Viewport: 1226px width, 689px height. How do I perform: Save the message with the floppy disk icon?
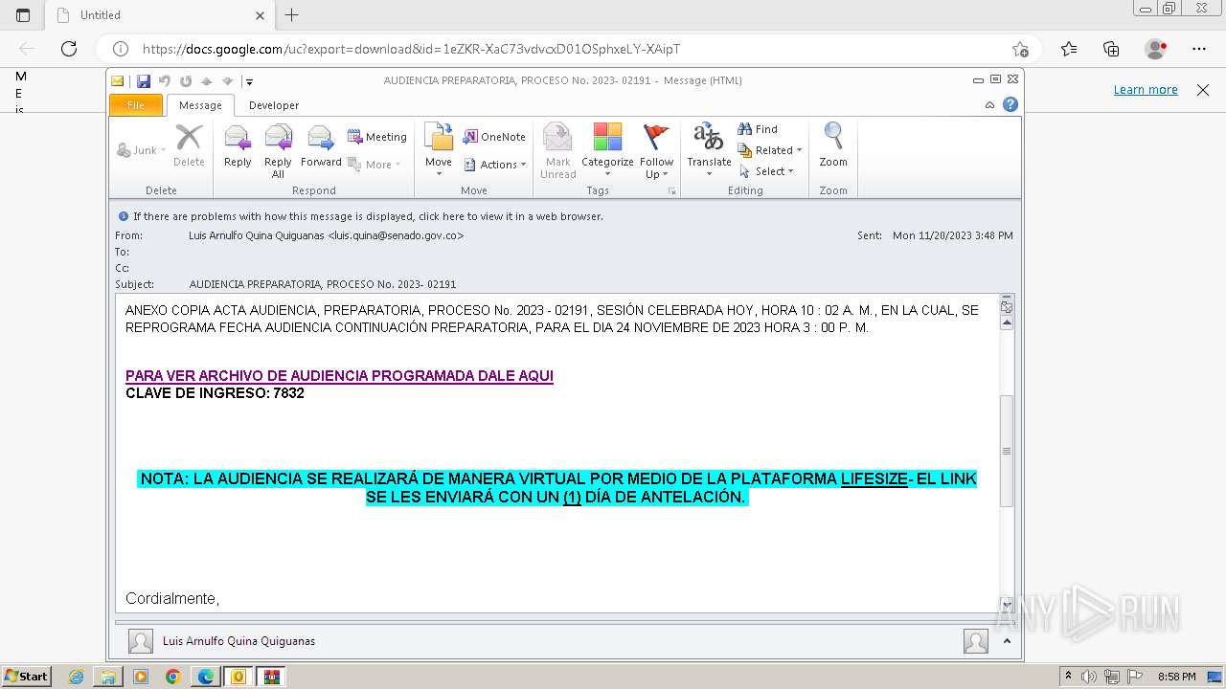[144, 81]
